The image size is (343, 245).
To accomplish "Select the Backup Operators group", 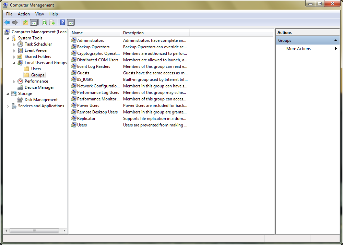I will click(x=93, y=47).
